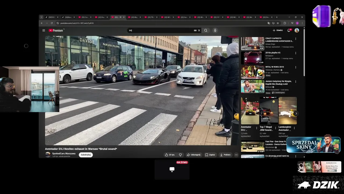Image resolution: width=344 pixels, height=194 pixels.
Task: Open YouTube notifications bell
Action: 289,30
